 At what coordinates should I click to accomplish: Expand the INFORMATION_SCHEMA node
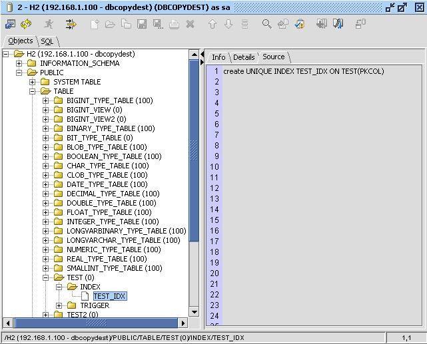(19, 64)
